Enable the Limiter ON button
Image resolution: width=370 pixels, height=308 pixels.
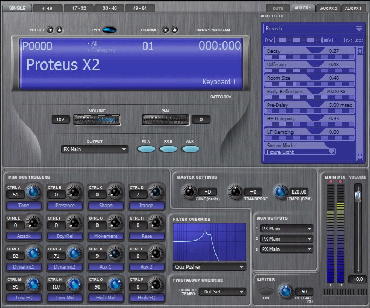[x=266, y=291]
